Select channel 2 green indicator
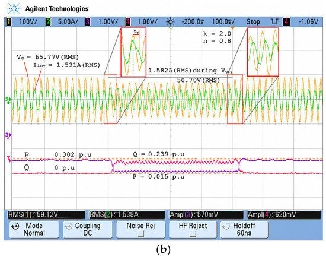The height and width of the screenshot is (257, 326). (48, 21)
